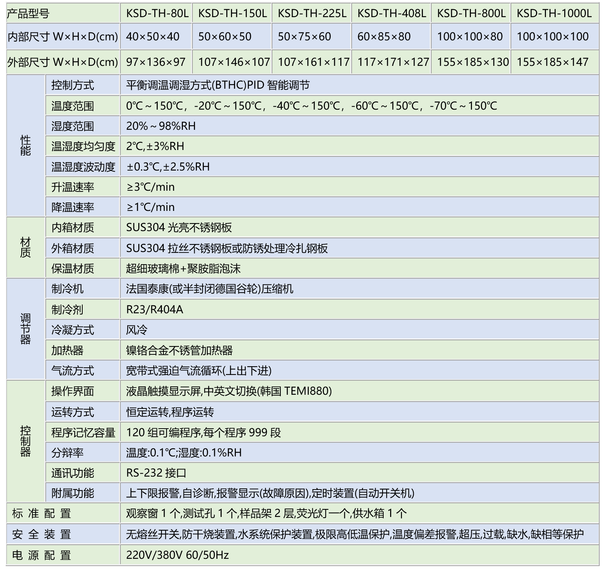Click the 40×50×40 internal dimension cell

click(153, 37)
